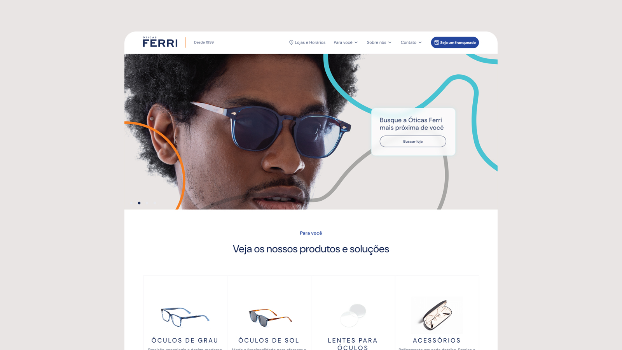Select the glasses case accessories image
Image resolution: width=622 pixels, height=350 pixels.
(x=437, y=315)
